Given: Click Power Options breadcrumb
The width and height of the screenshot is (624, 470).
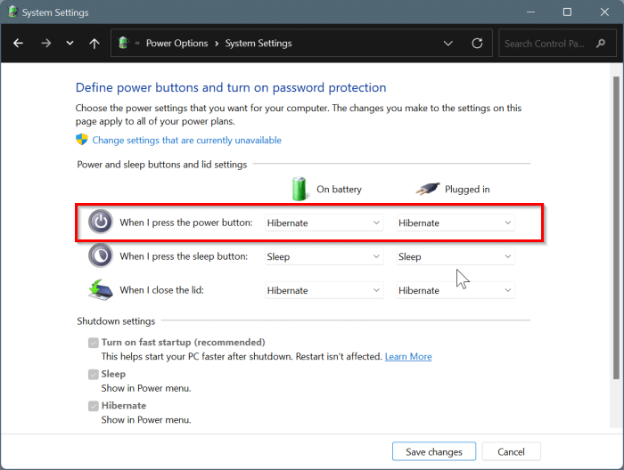Looking at the screenshot, I should [177, 44].
